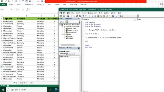Click the Excel formula bar input

(44, 11)
